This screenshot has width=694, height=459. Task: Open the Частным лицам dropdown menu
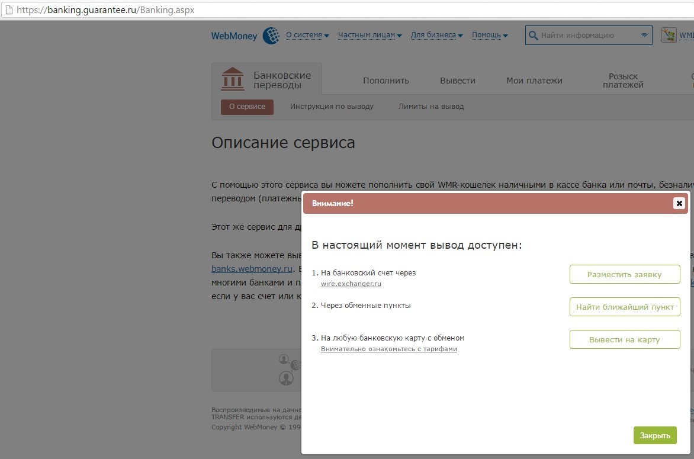370,35
